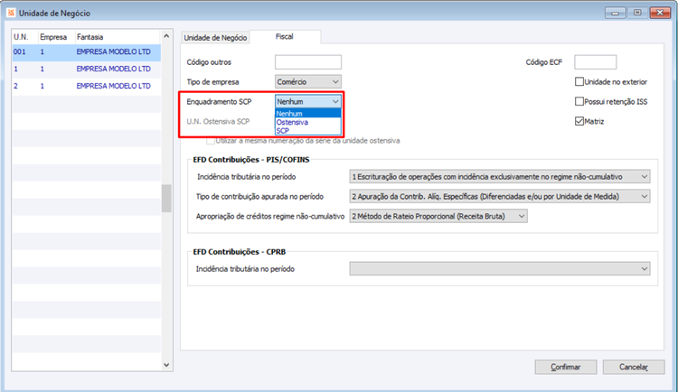Viewport: 678px width, 392px height.
Task: Click the Confirmar button
Action: [566, 367]
